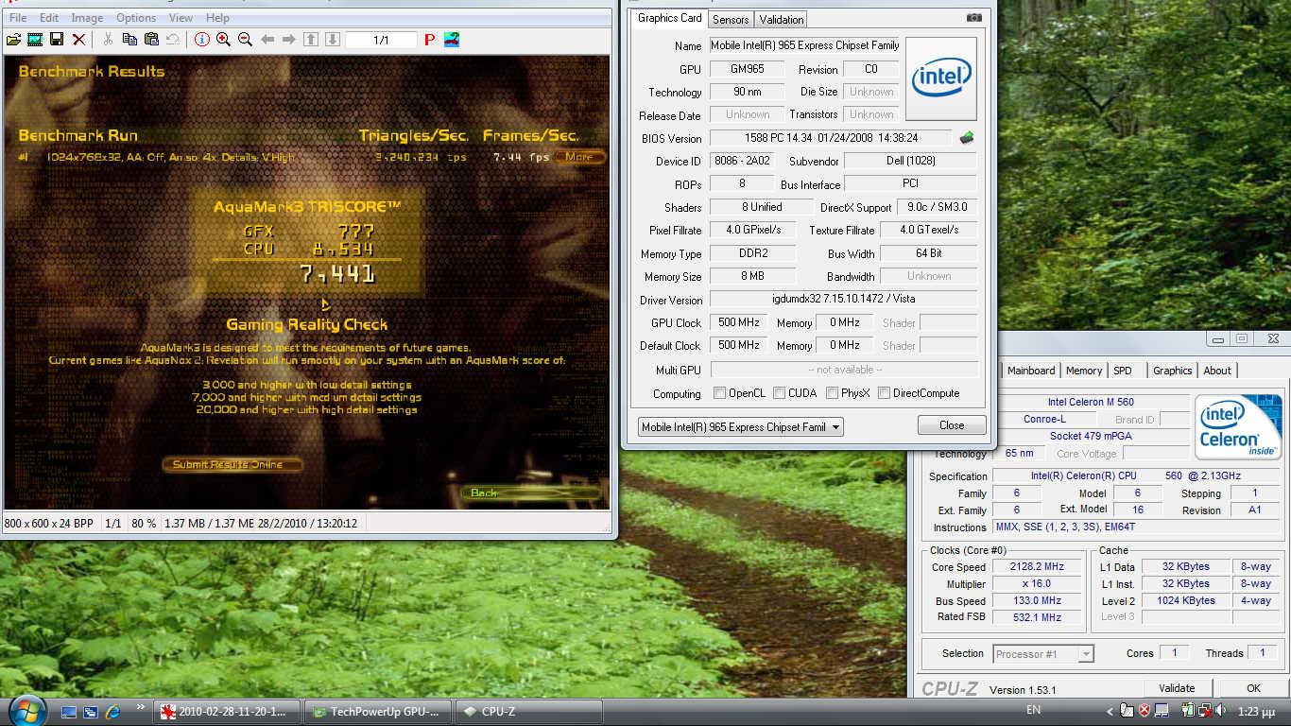Switch to CPU-Z Graphics tab
Viewport: 1291px width, 726px height.
[1172, 371]
